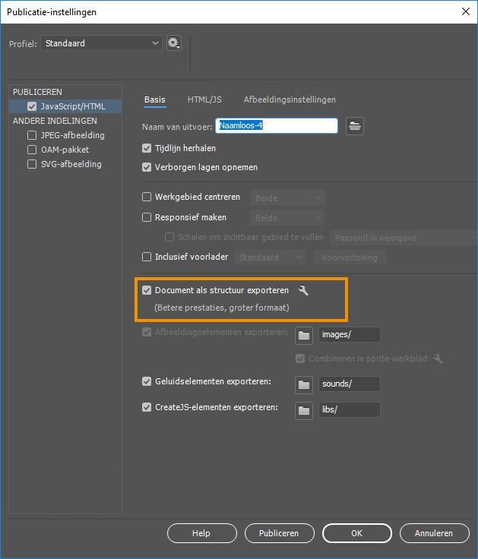478x559 pixels.
Task: Uncheck Verborgen lagen opnemen
Action: tap(147, 167)
